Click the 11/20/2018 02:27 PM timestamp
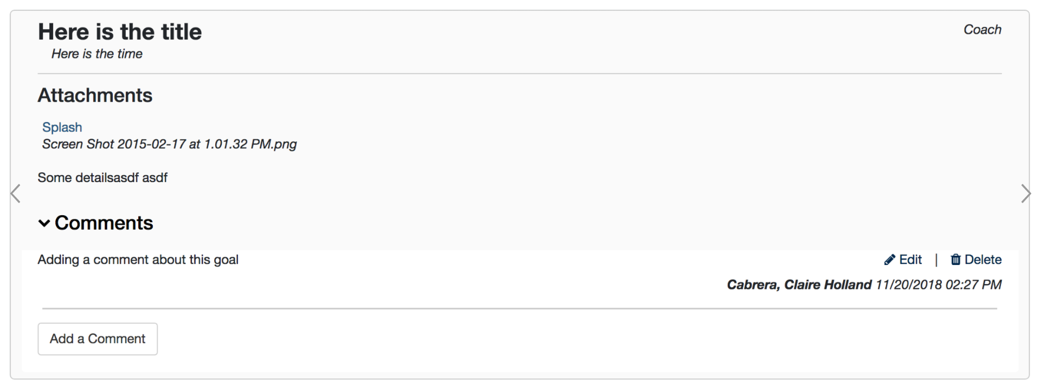Screen dimensions: 1041x387 939,285
